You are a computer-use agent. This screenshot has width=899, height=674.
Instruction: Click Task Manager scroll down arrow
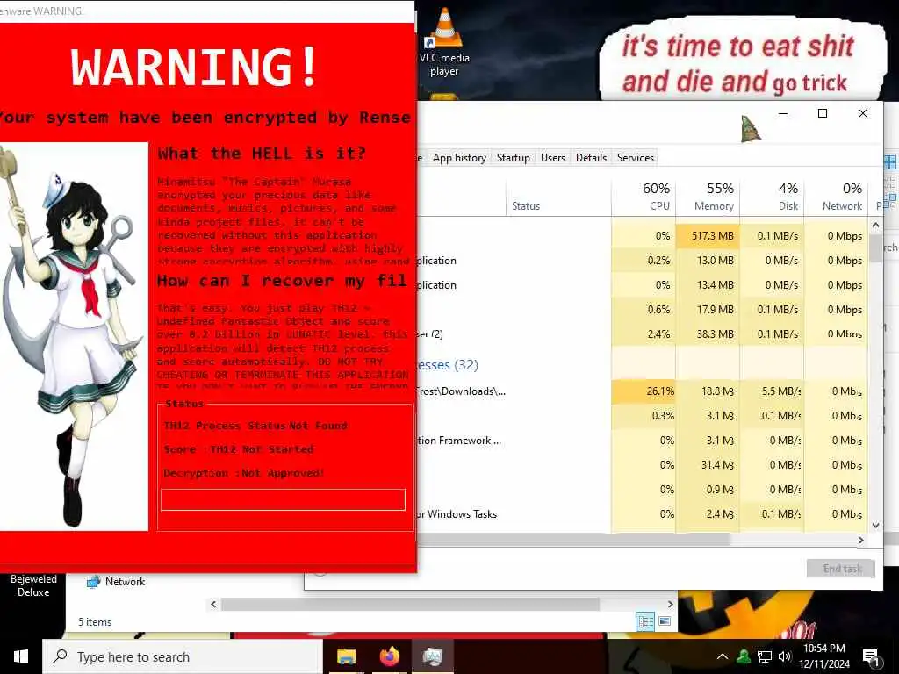pos(875,525)
